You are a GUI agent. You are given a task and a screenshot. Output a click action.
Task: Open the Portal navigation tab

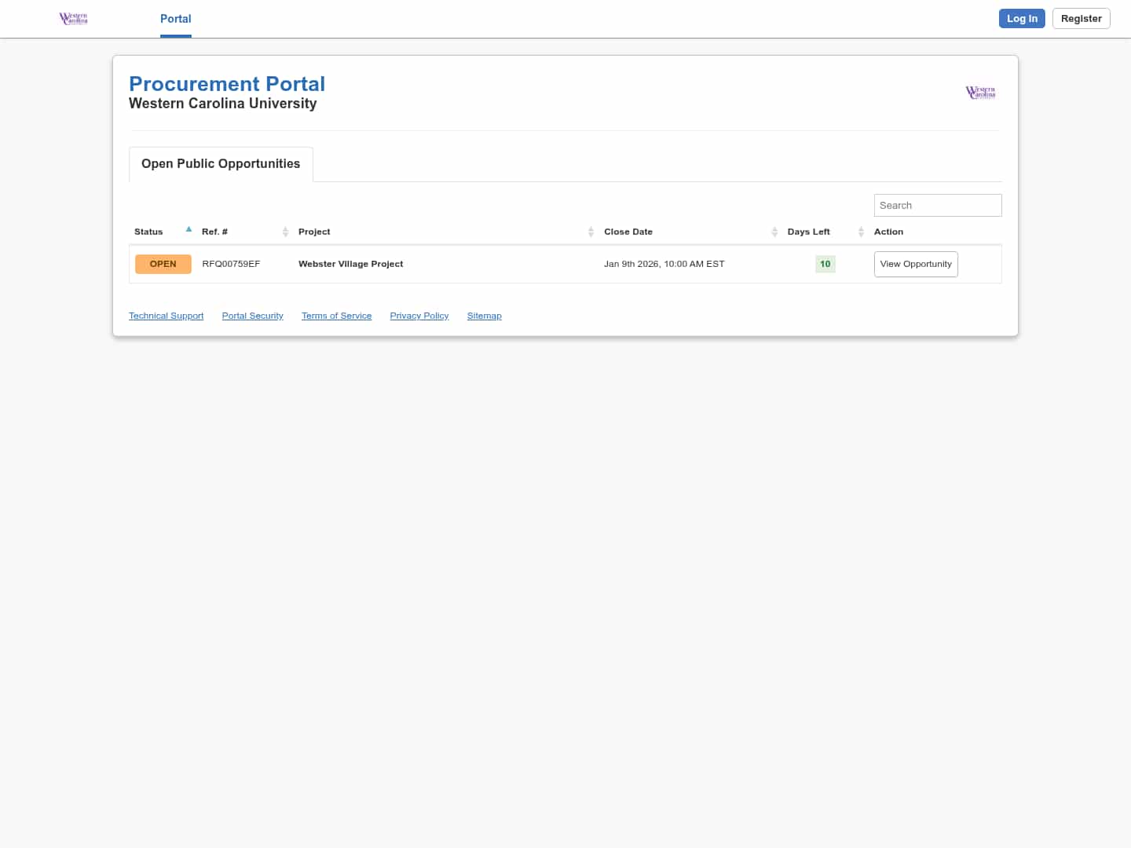point(175,19)
